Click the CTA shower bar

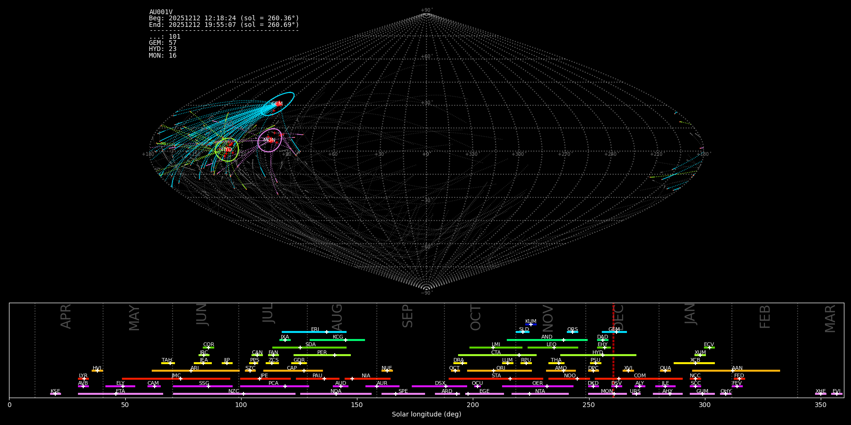pyautogui.click(x=497, y=355)
